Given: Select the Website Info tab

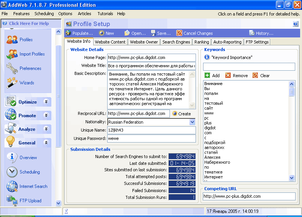Looking at the screenshot, I should click(79, 41).
